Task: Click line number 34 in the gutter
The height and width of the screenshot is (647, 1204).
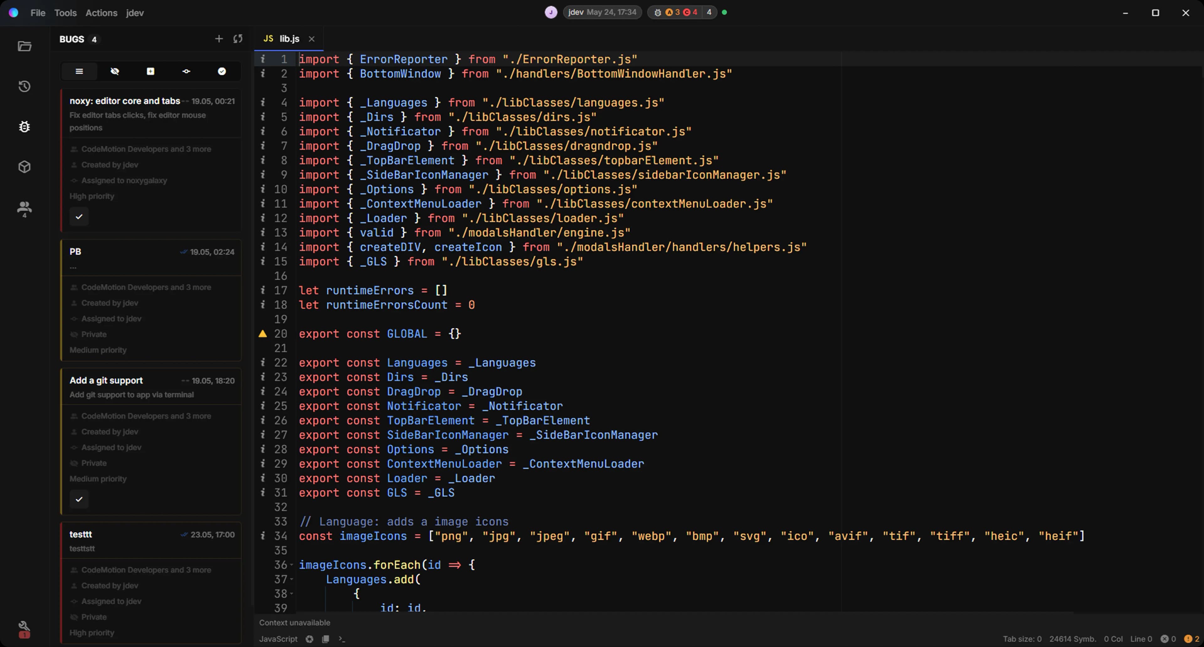Action: [280, 536]
